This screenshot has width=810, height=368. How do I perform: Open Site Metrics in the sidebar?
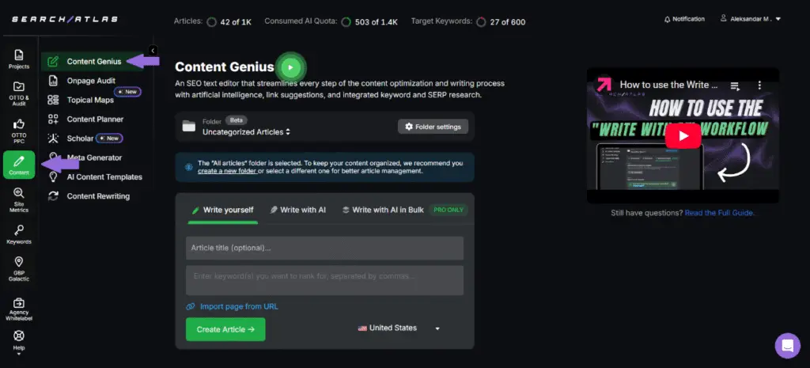coord(19,199)
